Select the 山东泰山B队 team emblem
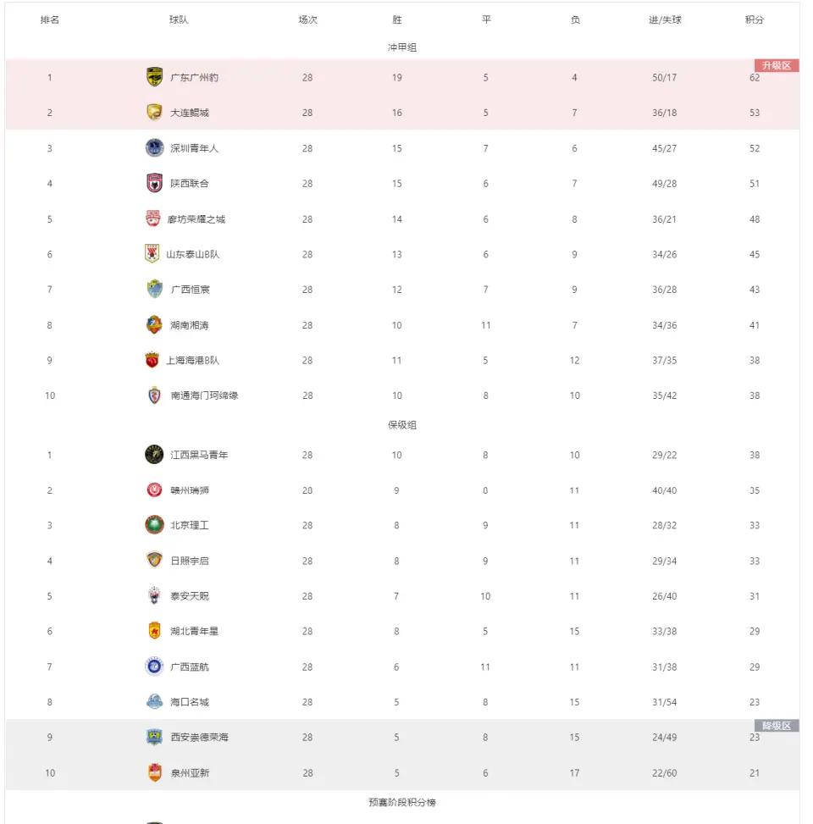This screenshot has height=824, width=813. (x=152, y=253)
